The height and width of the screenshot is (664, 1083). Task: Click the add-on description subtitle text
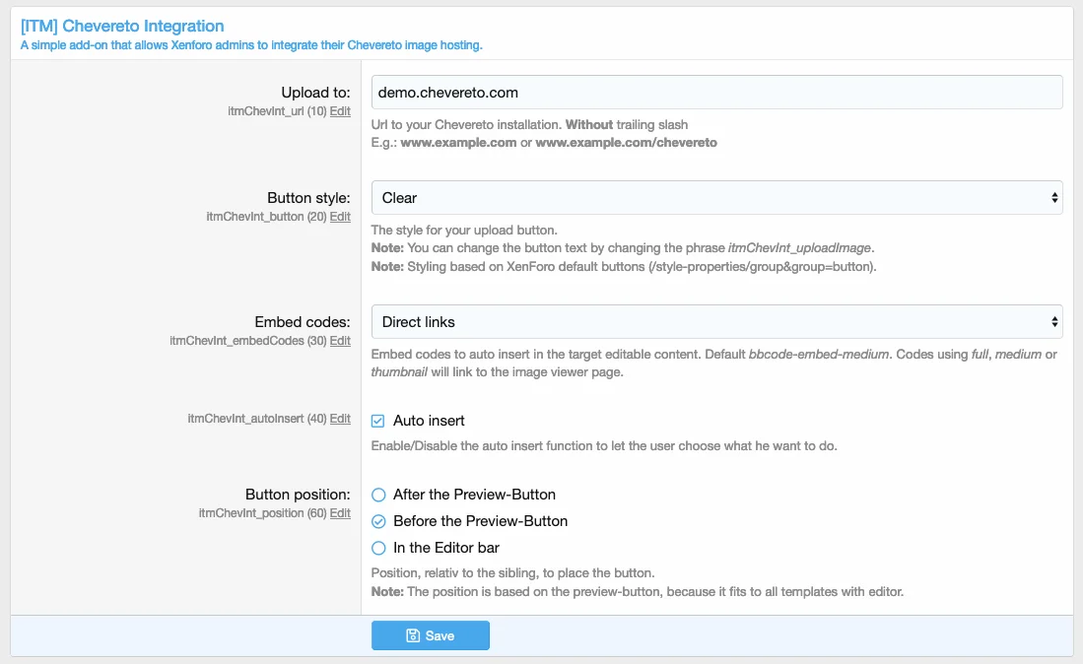(251, 45)
